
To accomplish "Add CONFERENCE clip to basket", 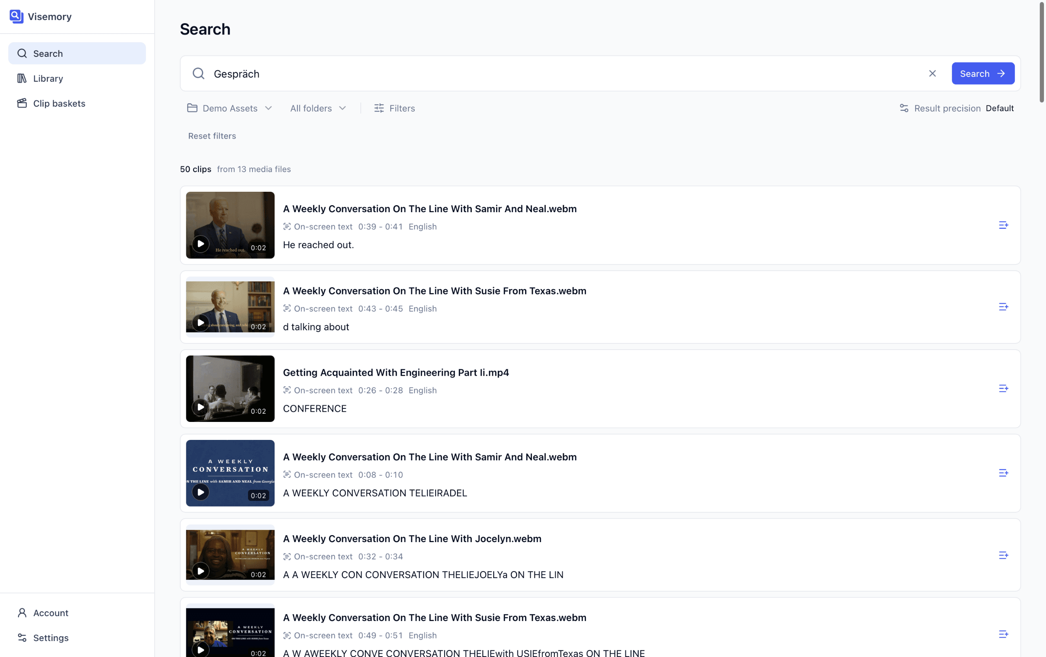I will [1003, 388].
